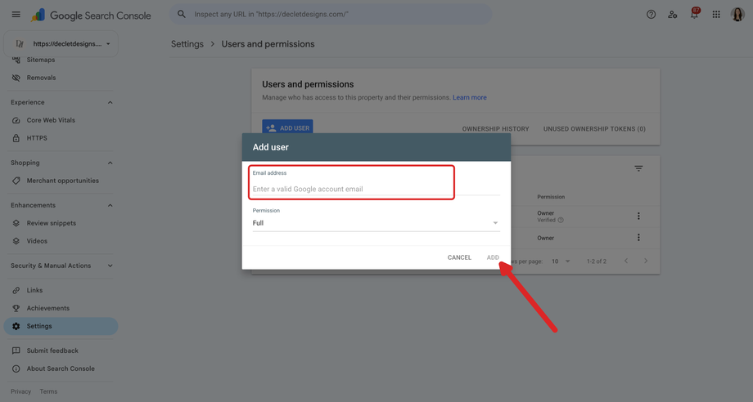Open the Google apps grid
Screen dimensions: 753x402
[716, 15]
